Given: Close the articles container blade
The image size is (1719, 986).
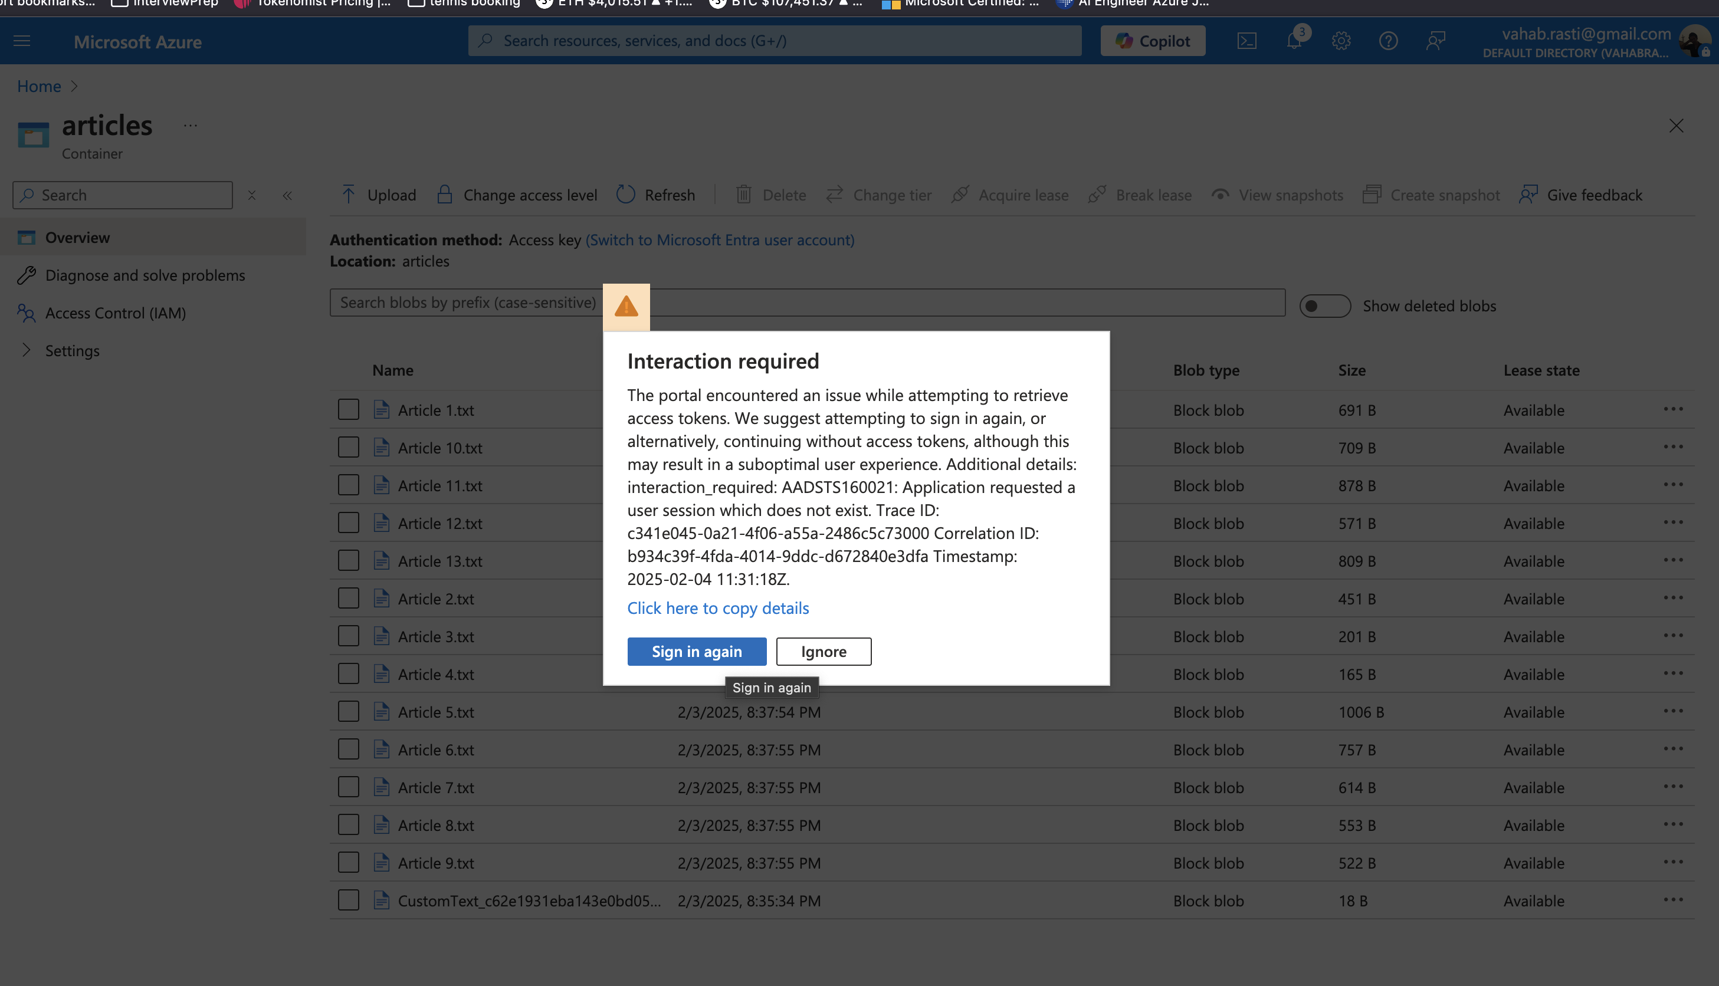Looking at the screenshot, I should [1676, 126].
